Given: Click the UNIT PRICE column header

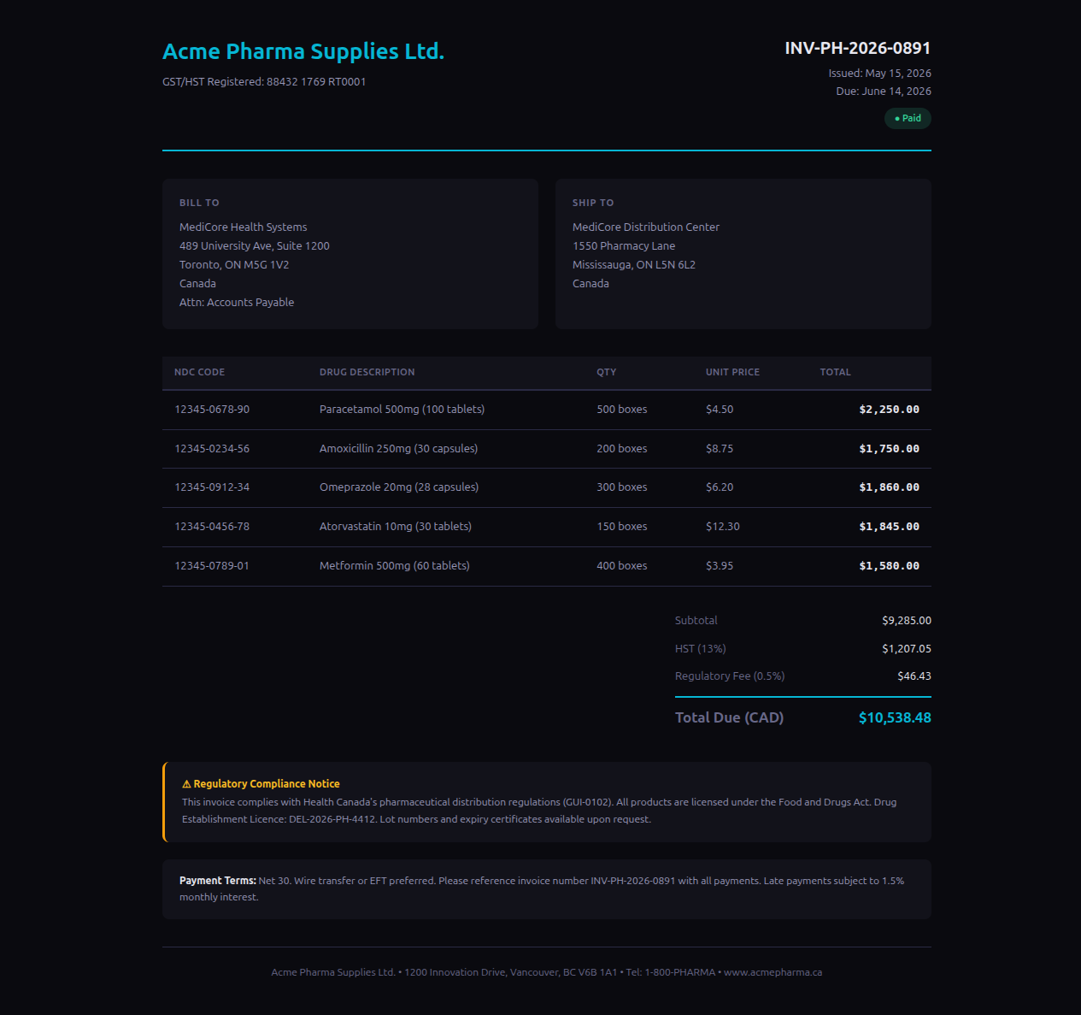Looking at the screenshot, I should pyautogui.click(x=732, y=372).
